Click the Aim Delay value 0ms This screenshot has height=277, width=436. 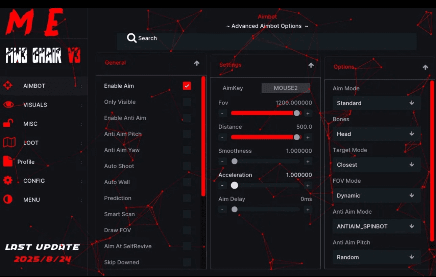[306, 199]
